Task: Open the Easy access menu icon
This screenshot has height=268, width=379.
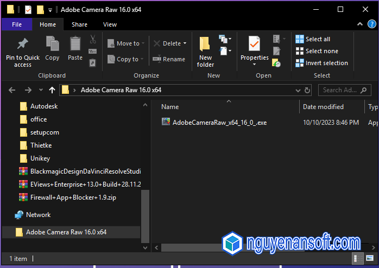Action: tap(225, 51)
